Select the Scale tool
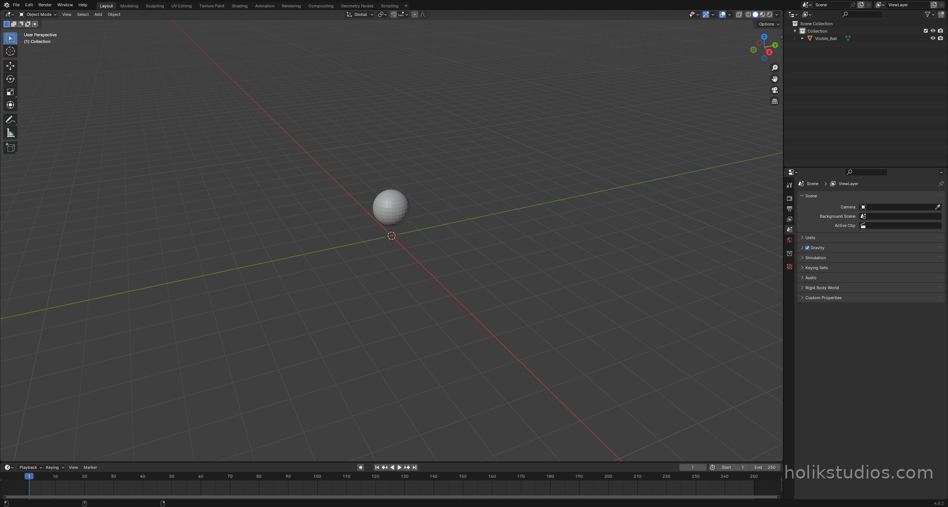 tap(10, 92)
